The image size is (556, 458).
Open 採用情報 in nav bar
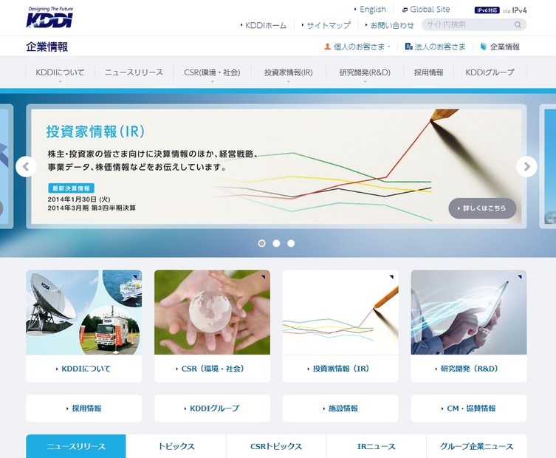(429, 72)
